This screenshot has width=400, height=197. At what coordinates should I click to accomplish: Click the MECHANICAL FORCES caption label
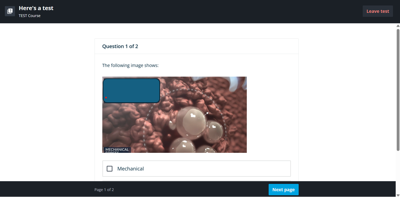117,150
